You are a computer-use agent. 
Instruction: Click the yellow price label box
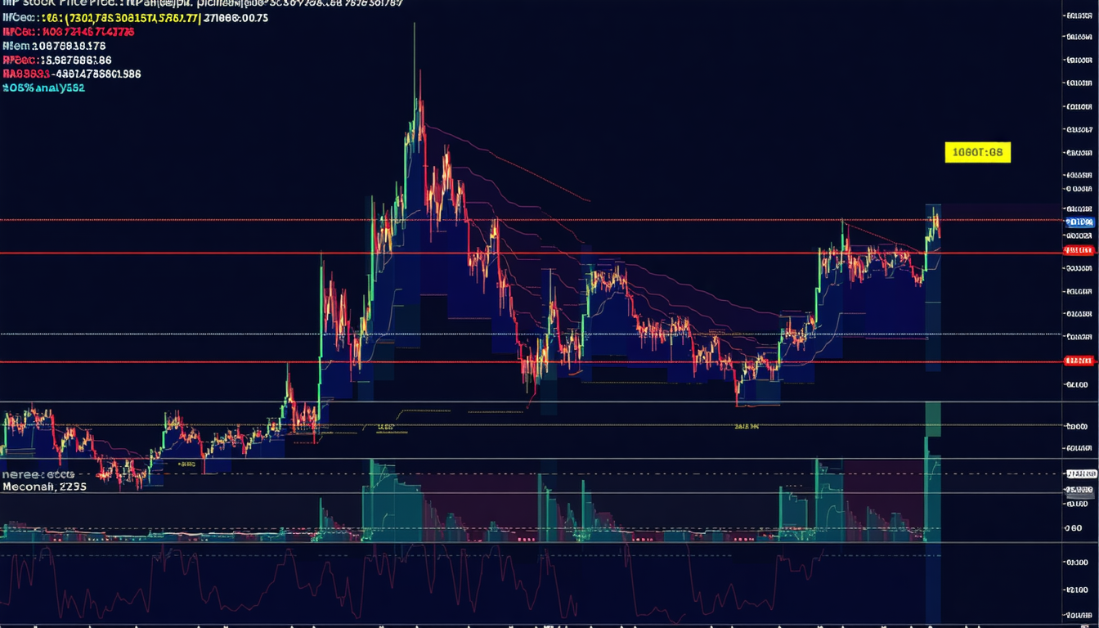pos(977,152)
